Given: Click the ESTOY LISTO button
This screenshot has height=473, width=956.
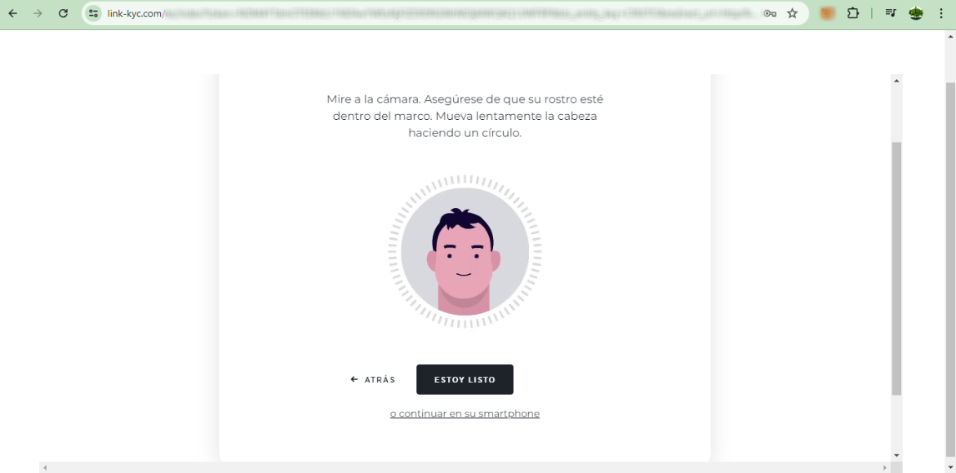Looking at the screenshot, I should (x=465, y=379).
